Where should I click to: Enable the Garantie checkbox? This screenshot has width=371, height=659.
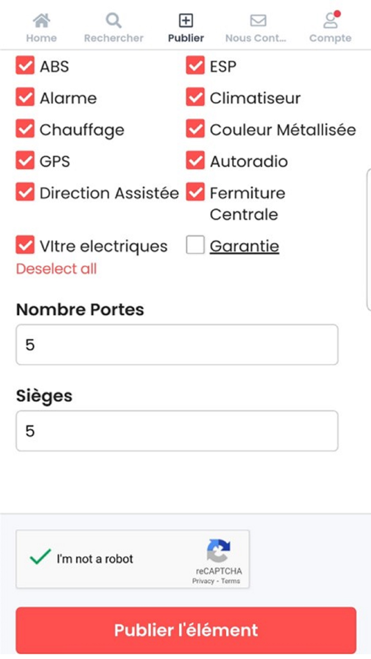(195, 245)
